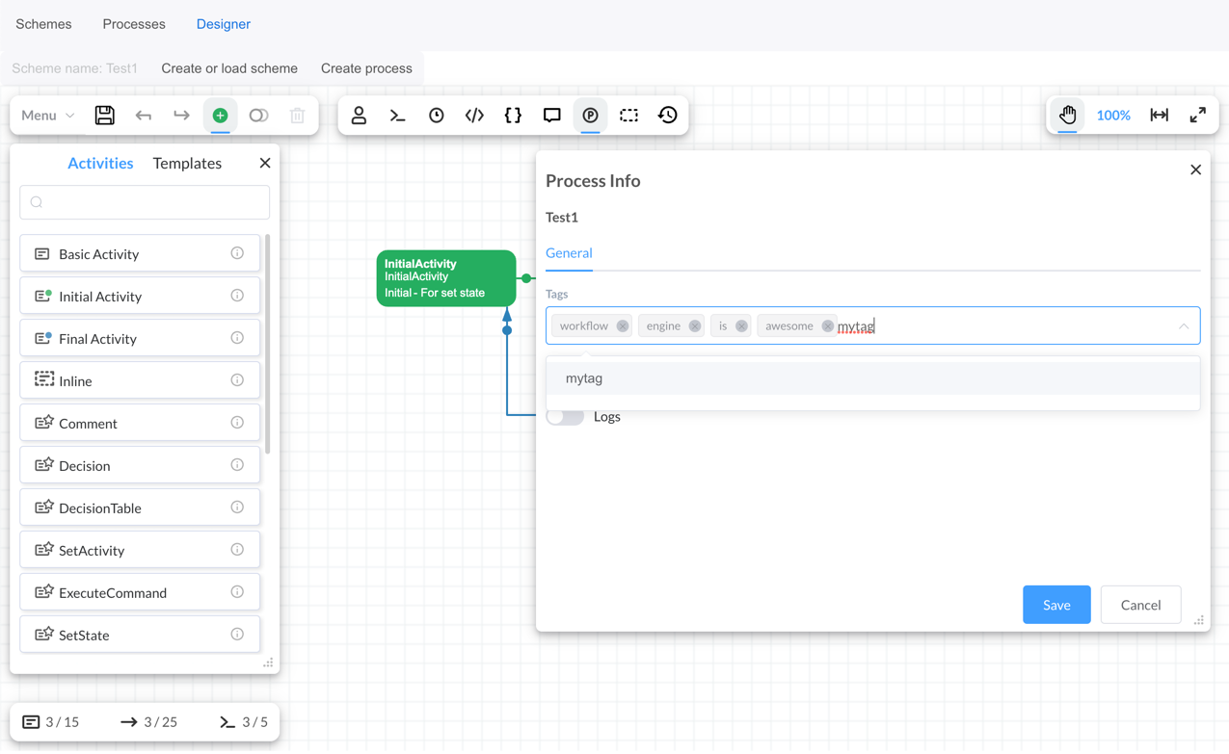Focus the activities search field
The height and width of the screenshot is (754, 1229).
click(145, 202)
